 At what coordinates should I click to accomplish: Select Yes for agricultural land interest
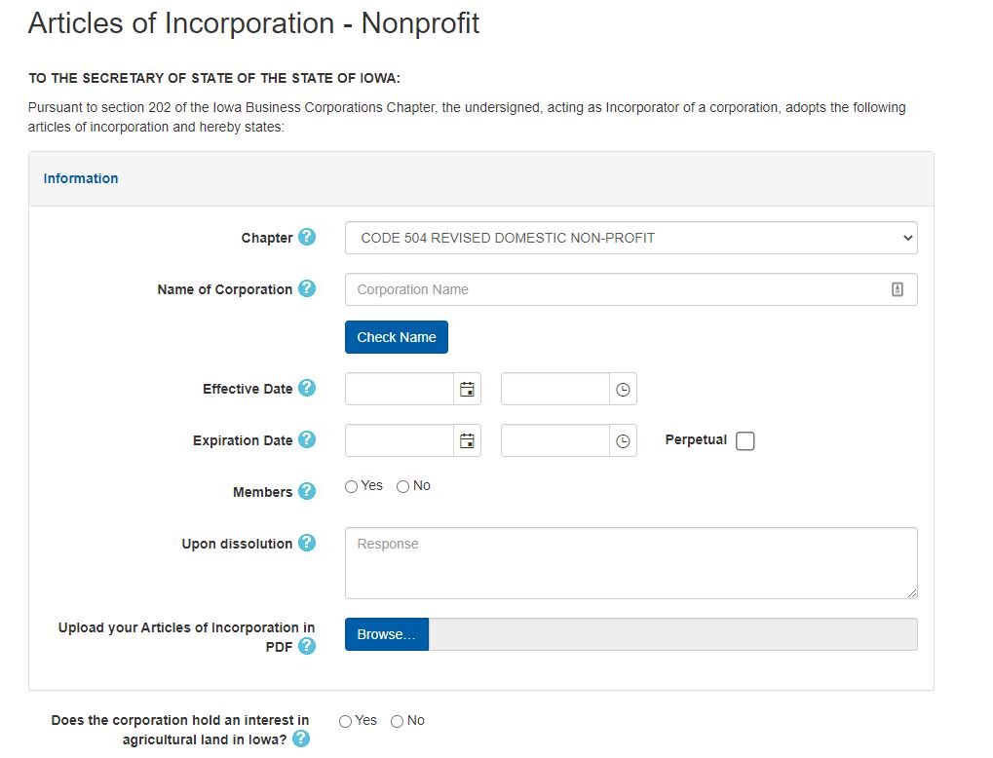click(x=344, y=721)
